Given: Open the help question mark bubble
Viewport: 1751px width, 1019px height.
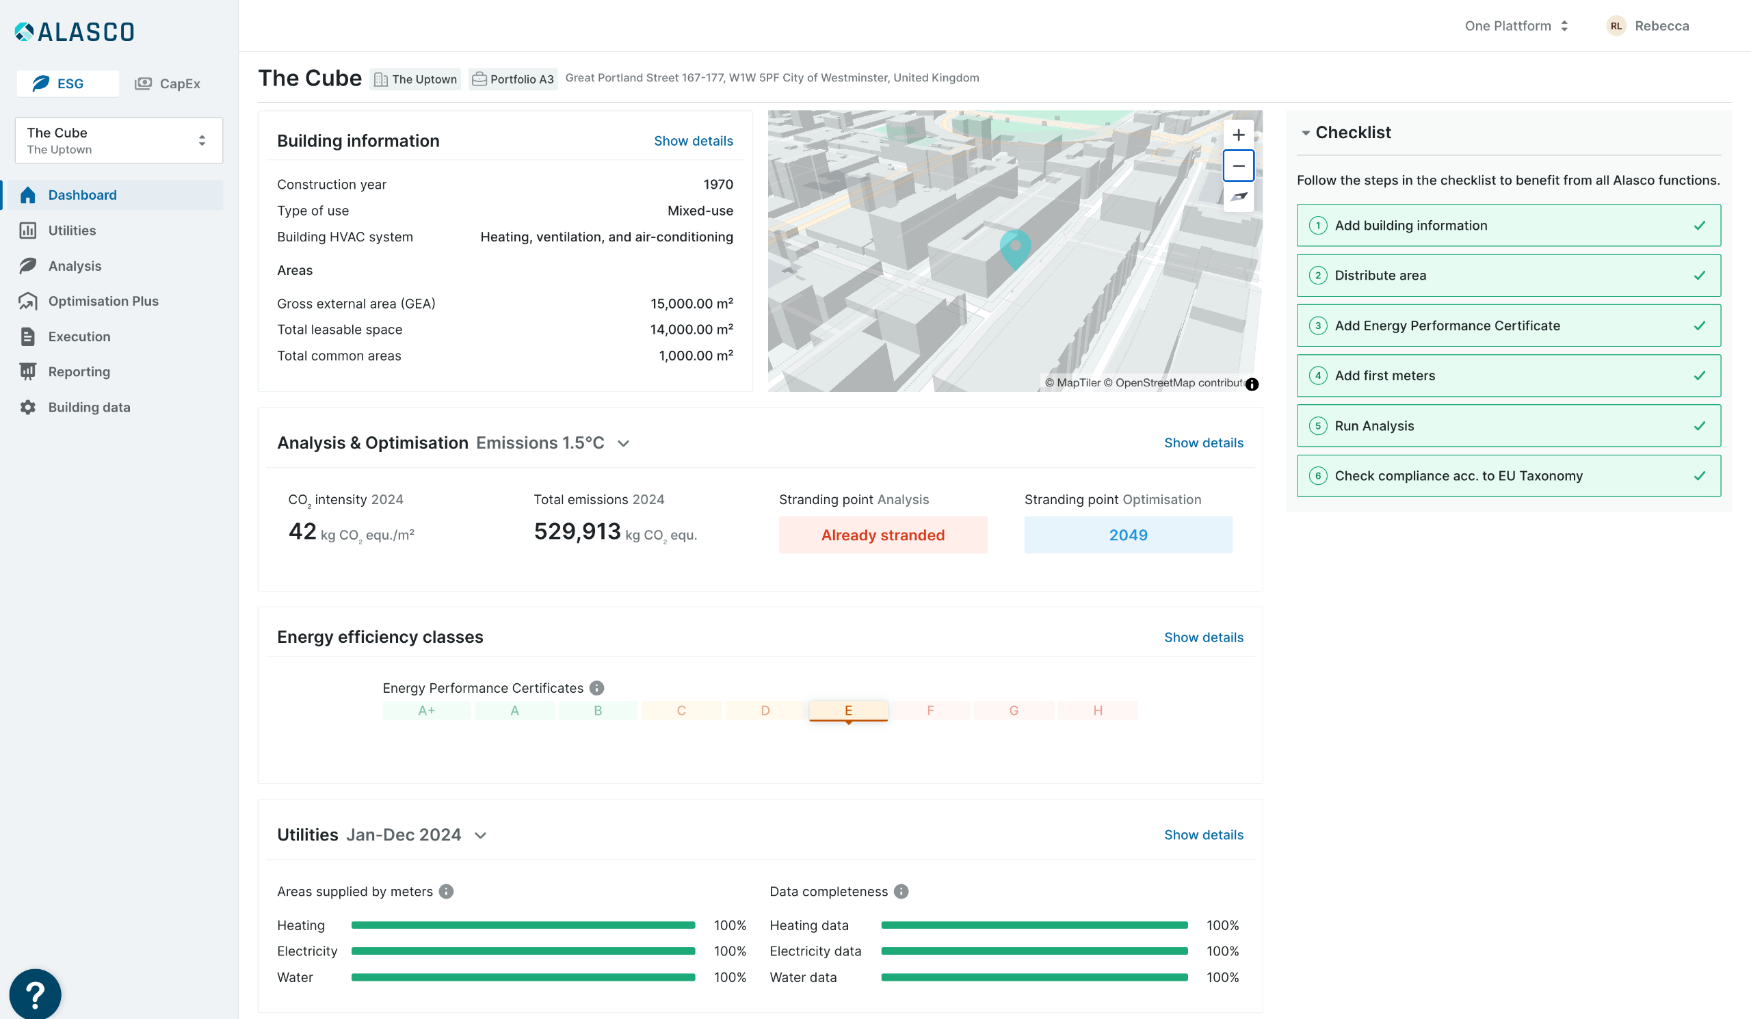Looking at the screenshot, I should pyautogui.click(x=35, y=994).
